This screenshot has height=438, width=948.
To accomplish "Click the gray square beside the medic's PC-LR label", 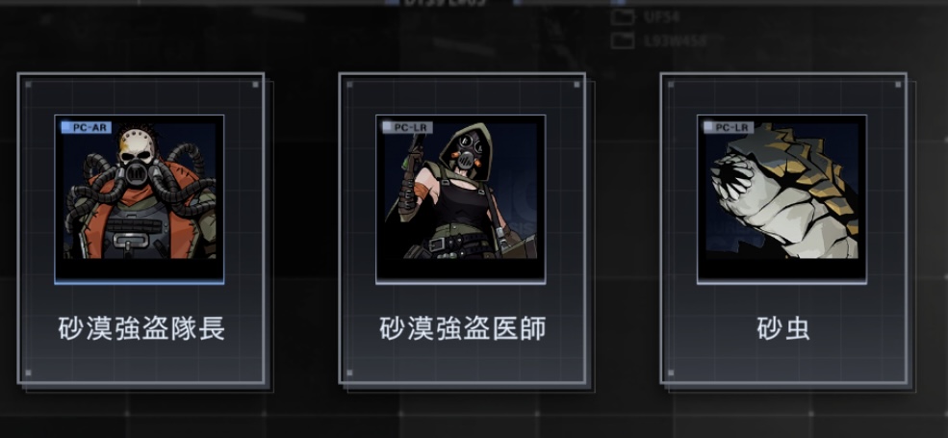I will (388, 127).
